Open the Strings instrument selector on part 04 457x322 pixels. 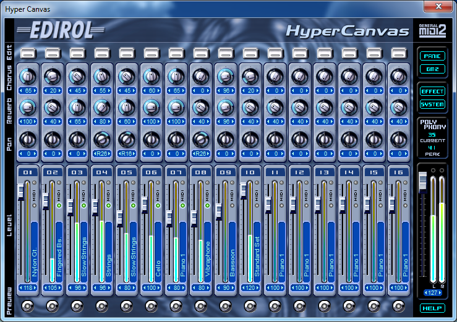coord(109,252)
